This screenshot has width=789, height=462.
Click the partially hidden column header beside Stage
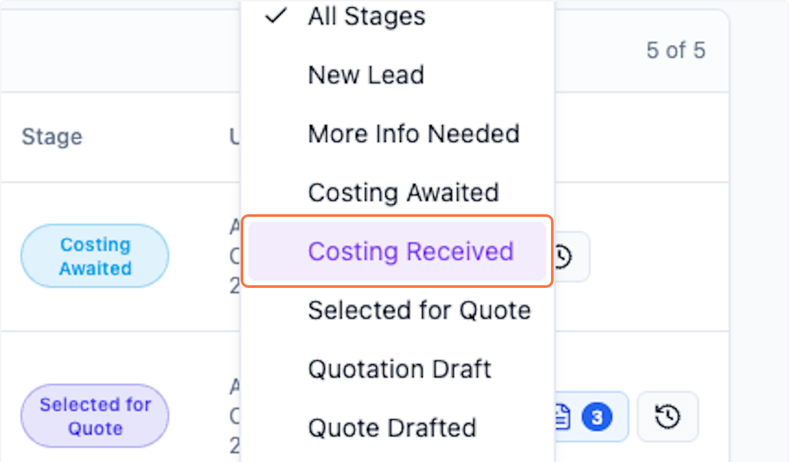pos(235,137)
